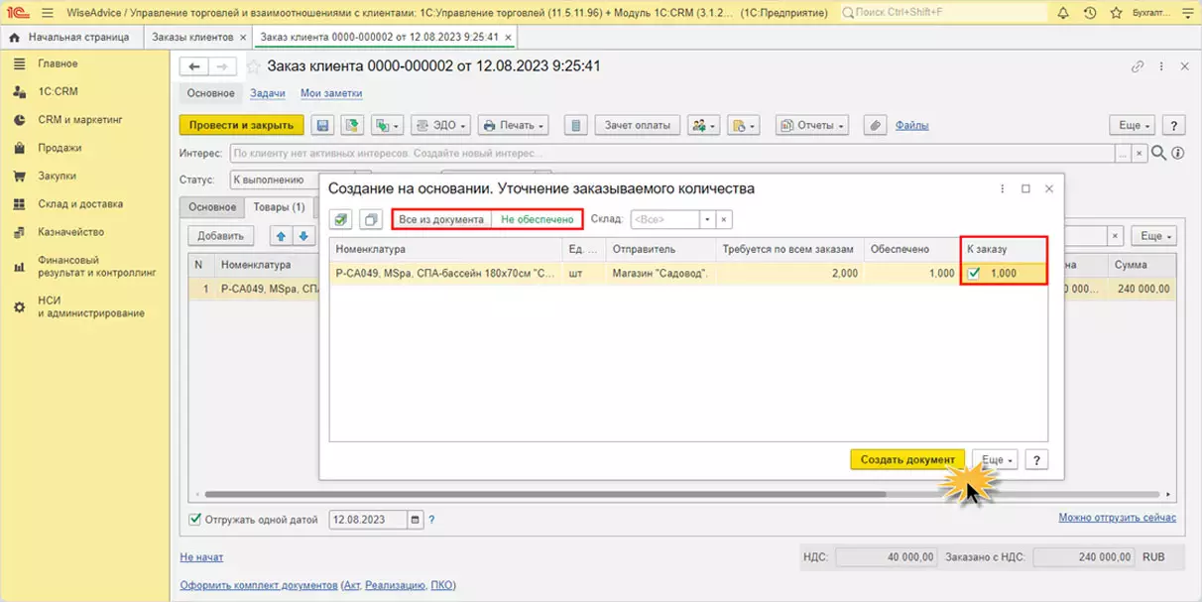Expand the Отчеты dropdown
Screen dimensions: 1202x602
coord(810,126)
